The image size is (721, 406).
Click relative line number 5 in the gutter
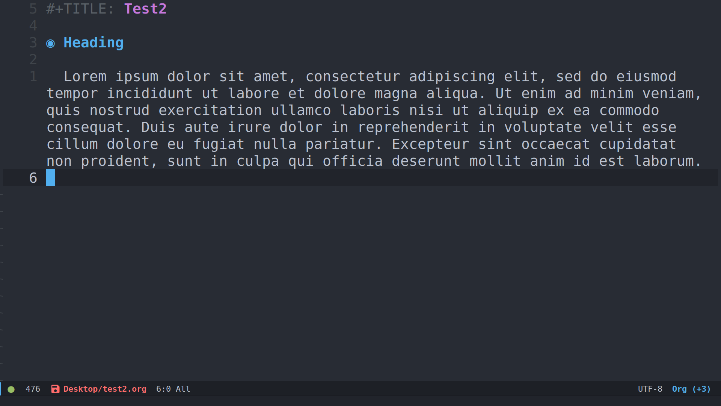(33, 9)
